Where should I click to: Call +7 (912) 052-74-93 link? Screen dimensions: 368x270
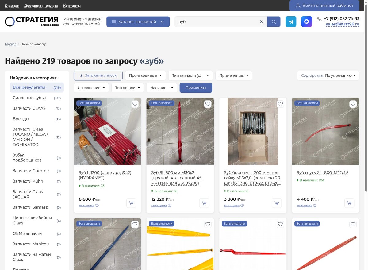point(342,19)
